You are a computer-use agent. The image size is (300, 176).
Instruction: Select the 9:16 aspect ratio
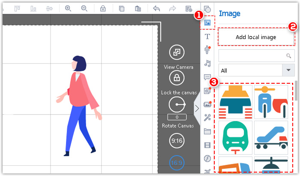pyautogui.click(x=177, y=141)
